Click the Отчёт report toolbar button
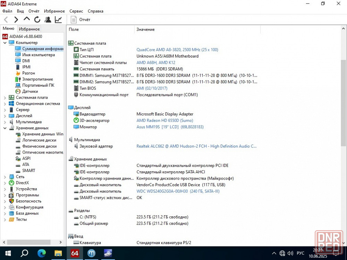The width and height of the screenshot is (347, 260). point(81,20)
